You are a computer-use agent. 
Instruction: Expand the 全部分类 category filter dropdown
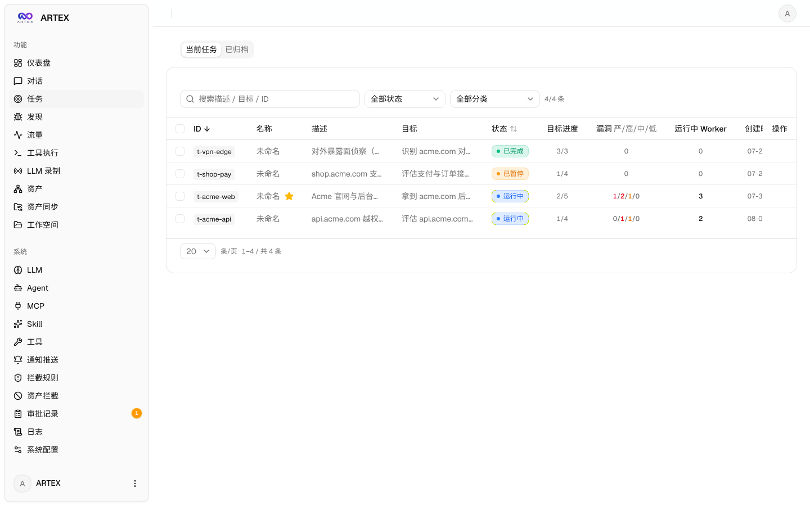pos(495,99)
